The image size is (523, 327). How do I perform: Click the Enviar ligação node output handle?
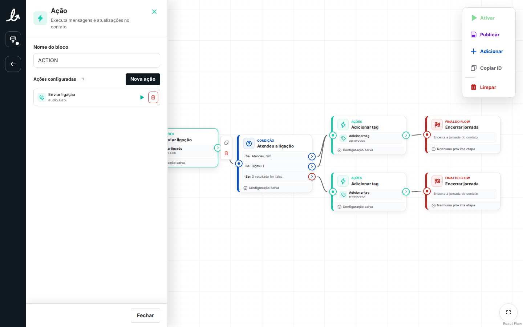[x=218, y=148]
